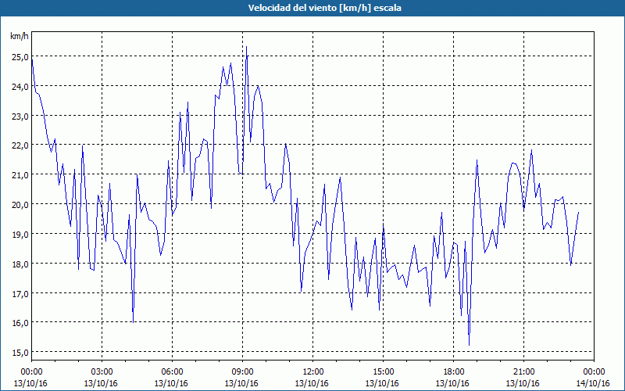The image size is (625, 391).
Task: Select the '18,0' y-axis value
Action: point(20,264)
